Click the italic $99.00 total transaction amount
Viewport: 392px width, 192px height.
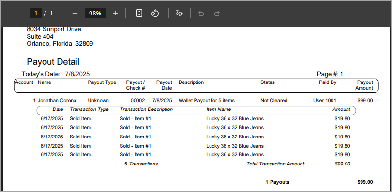343,164
